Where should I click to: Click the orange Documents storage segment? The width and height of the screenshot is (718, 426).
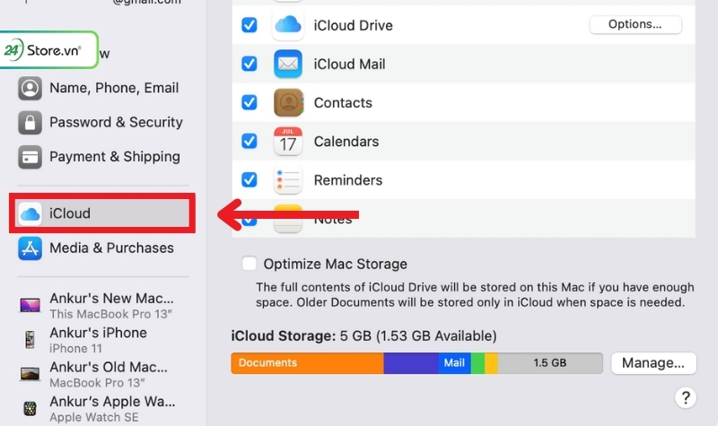[307, 363]
